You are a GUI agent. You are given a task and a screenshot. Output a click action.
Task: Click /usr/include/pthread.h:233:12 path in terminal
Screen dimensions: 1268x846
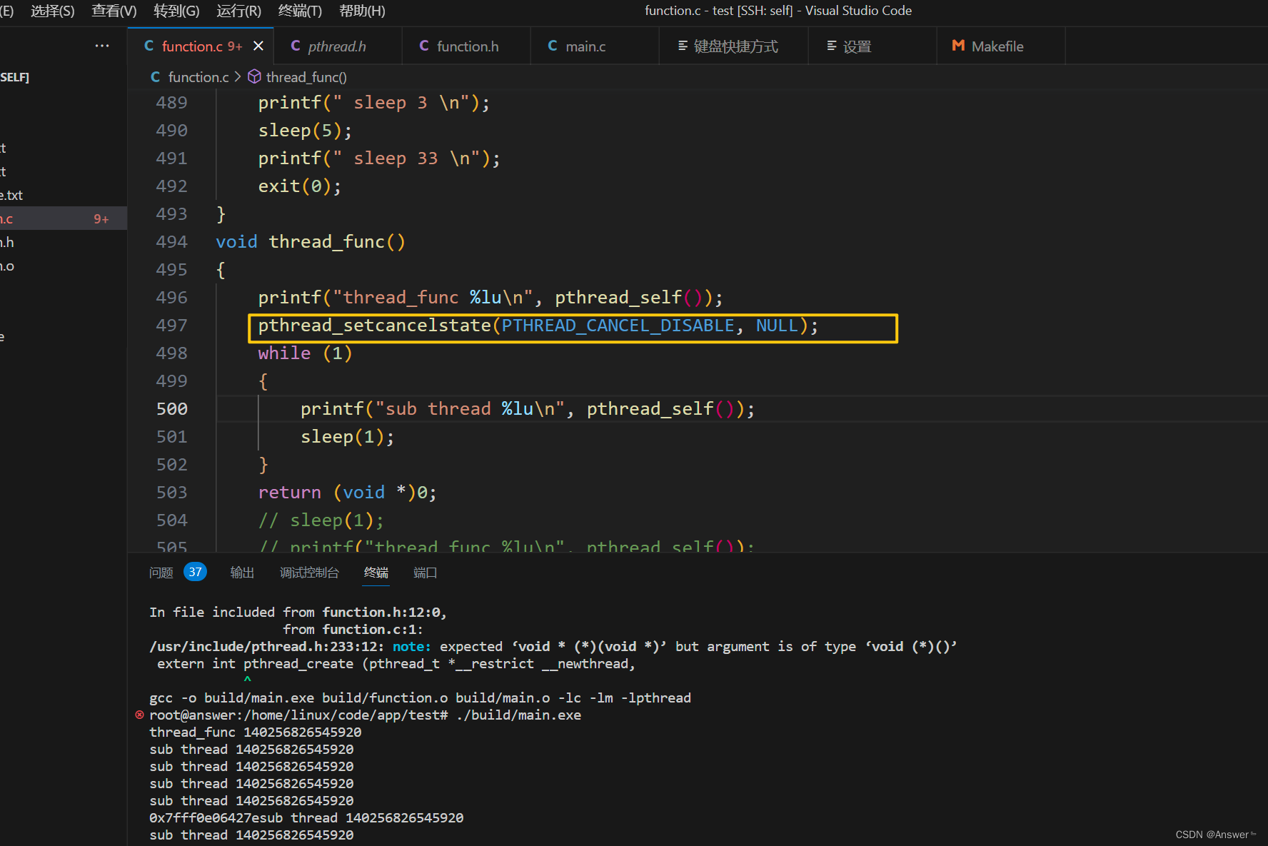tap(267, 646)
